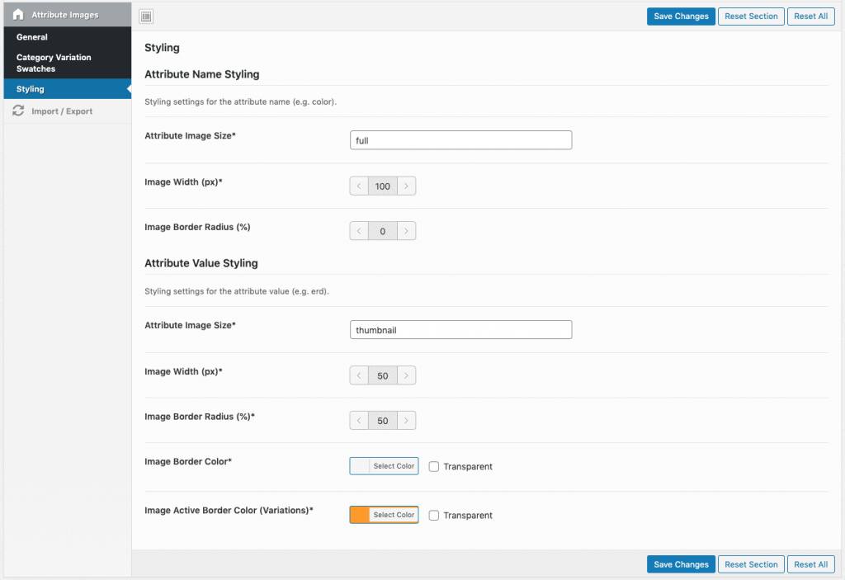This screenshot has height=580, width=845.
Task: Click the Attribute Value Image Width number field
Action: 382,376
